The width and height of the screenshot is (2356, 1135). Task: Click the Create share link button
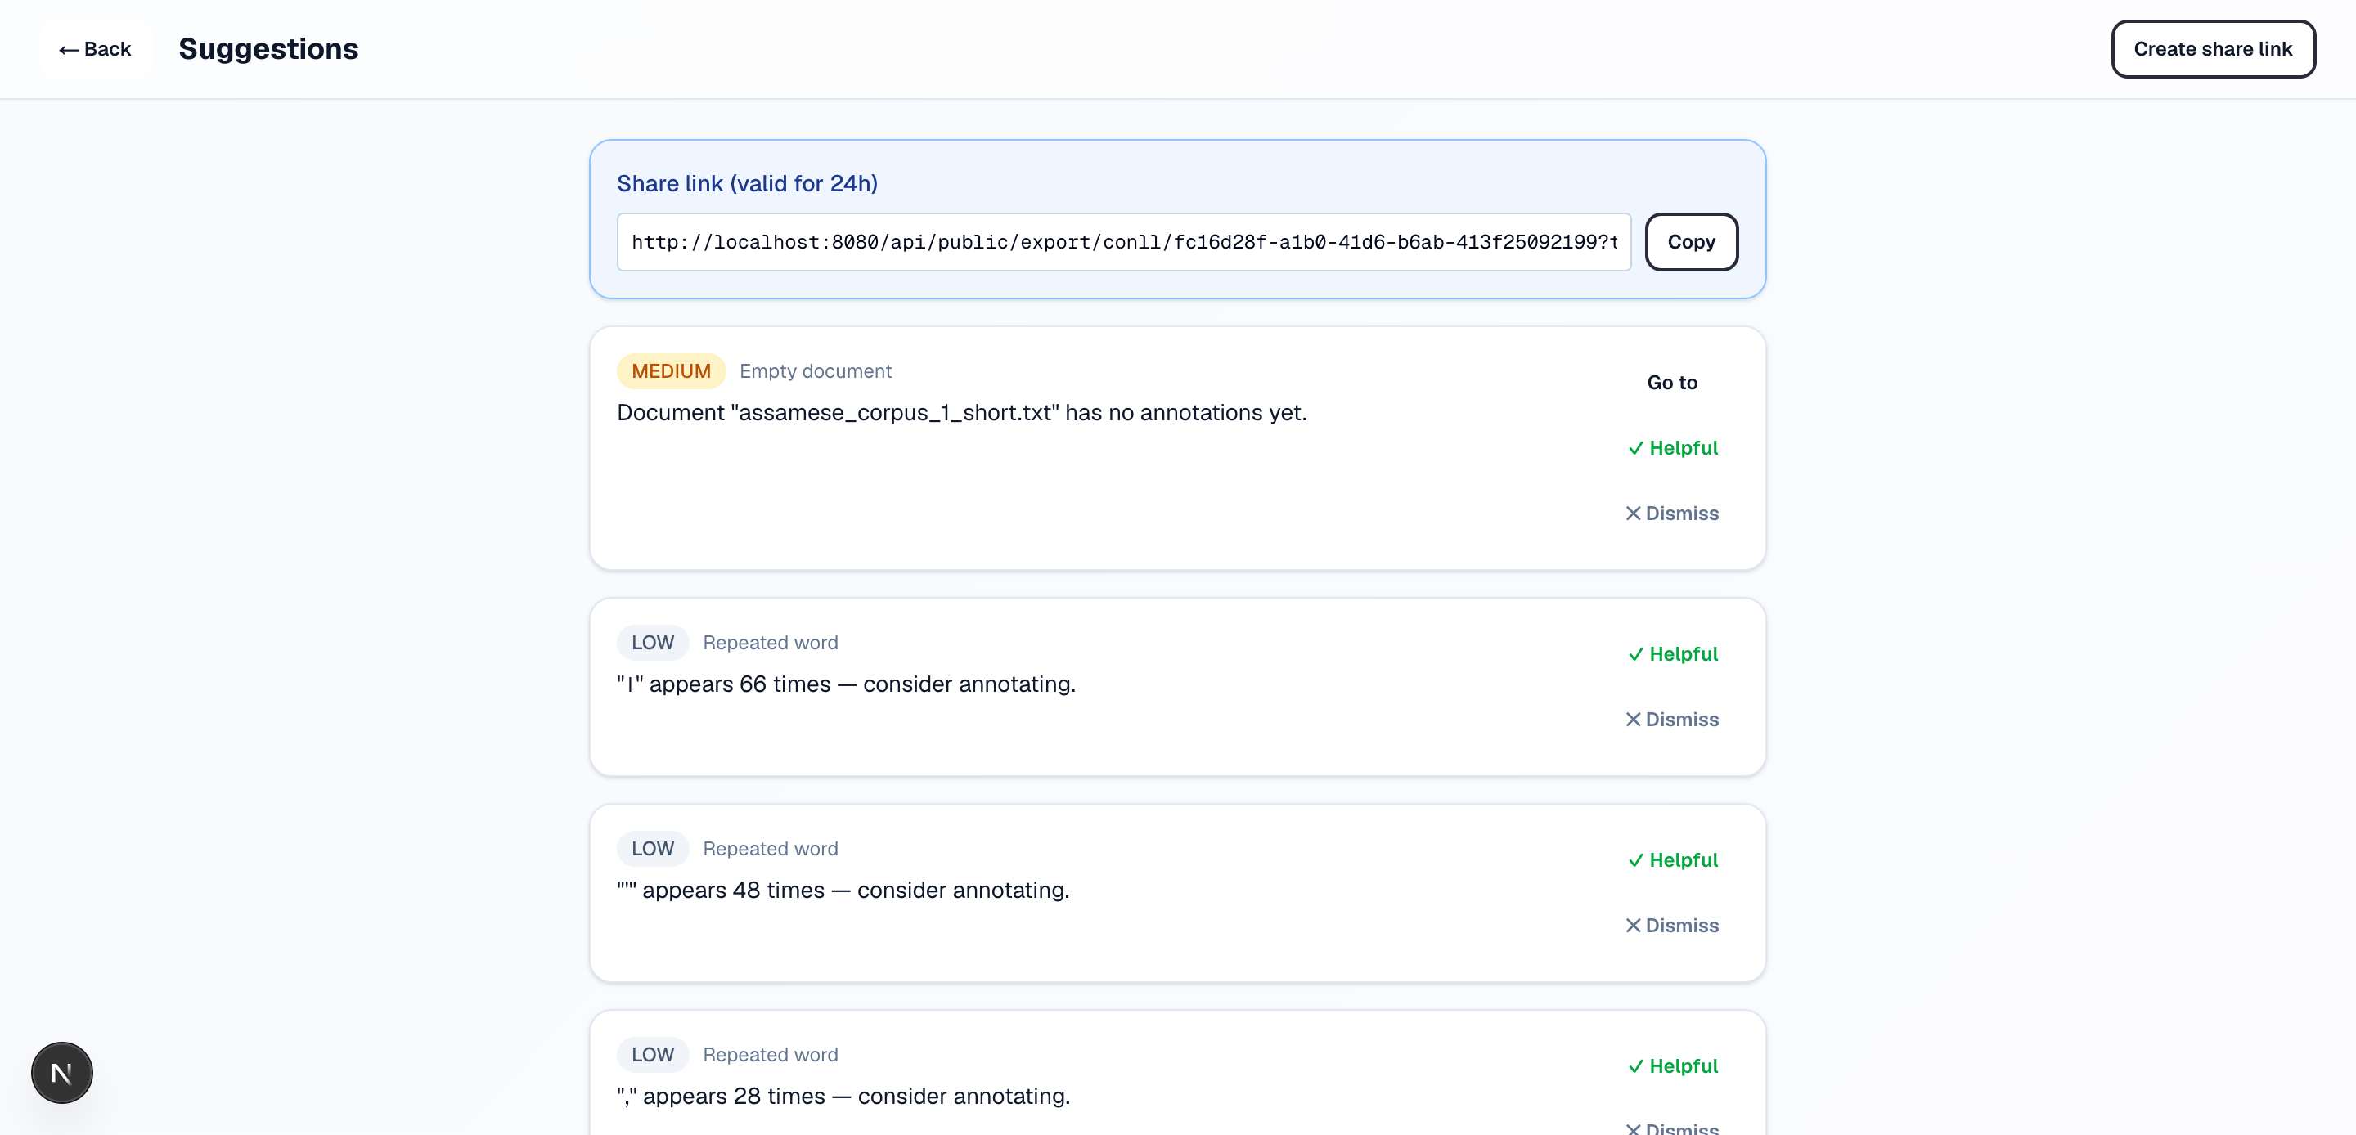tap(2212, 49)
